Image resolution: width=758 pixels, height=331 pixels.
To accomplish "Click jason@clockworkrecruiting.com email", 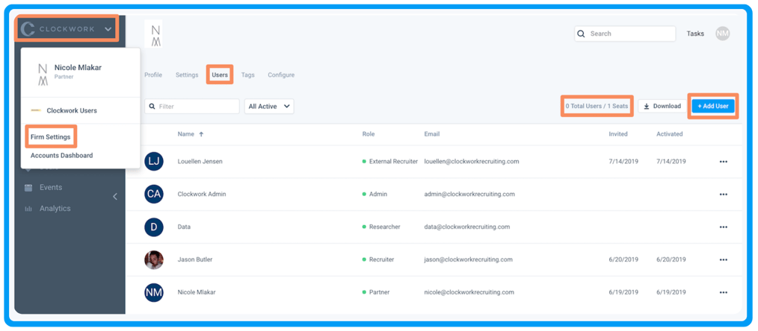I will coord(468,259).
